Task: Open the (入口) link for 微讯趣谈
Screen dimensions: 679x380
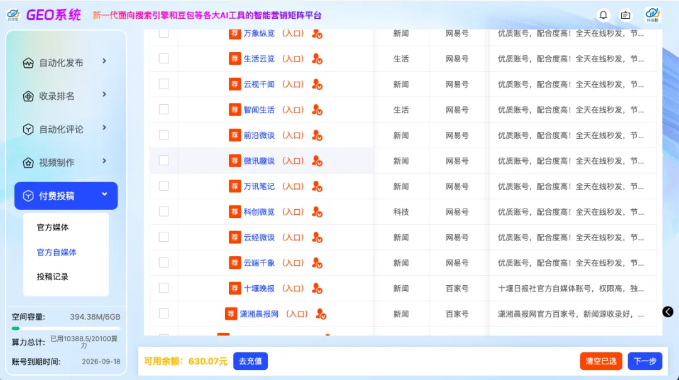Action: point(293,161)
